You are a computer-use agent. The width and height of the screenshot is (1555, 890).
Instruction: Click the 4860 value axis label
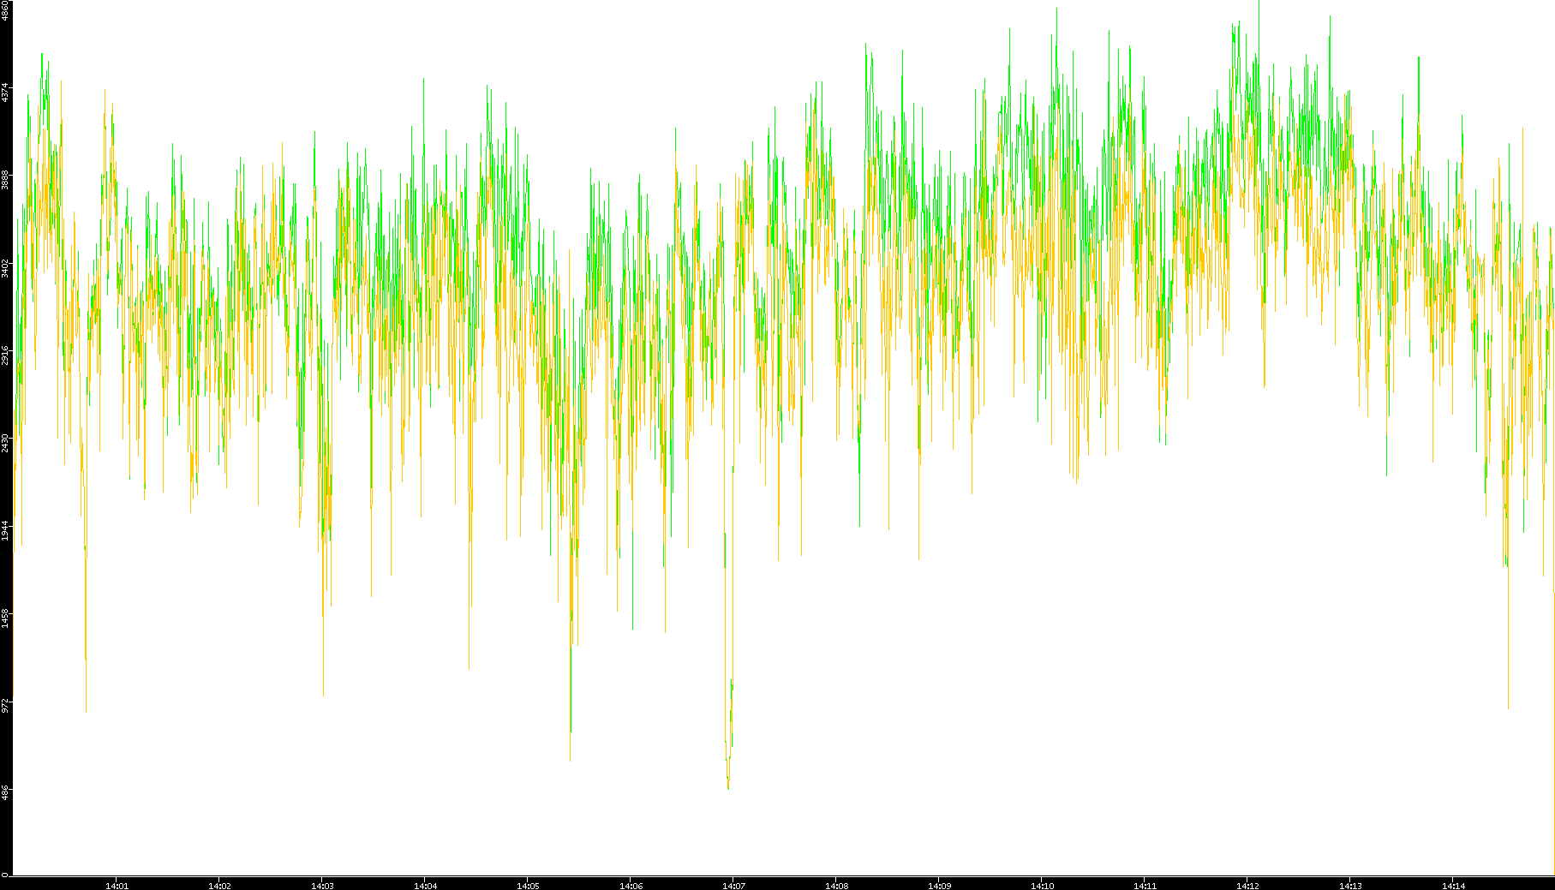[x=5, y=10]
